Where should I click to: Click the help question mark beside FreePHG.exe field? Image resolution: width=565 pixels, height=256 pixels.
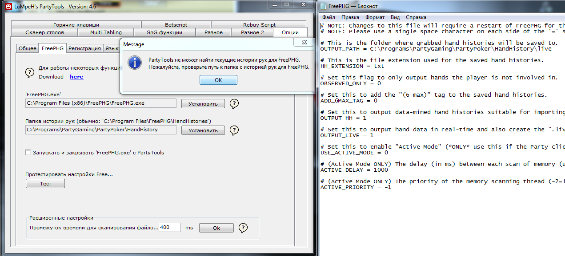[234, 103]
